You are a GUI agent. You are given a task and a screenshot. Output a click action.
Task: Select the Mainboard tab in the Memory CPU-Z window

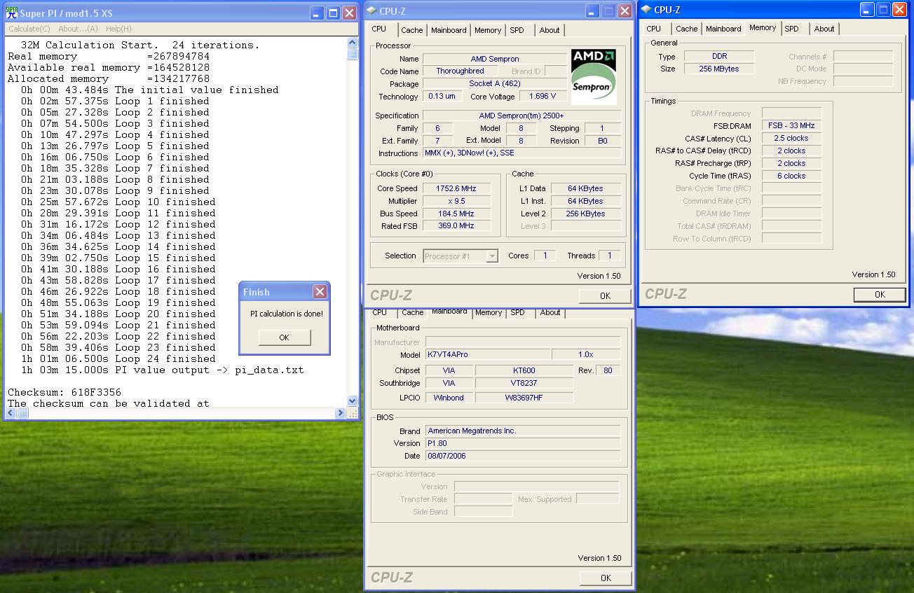coord(723,29)
